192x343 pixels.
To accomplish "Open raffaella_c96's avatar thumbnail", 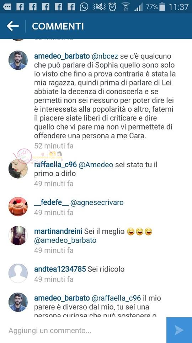I will point(18,169).
